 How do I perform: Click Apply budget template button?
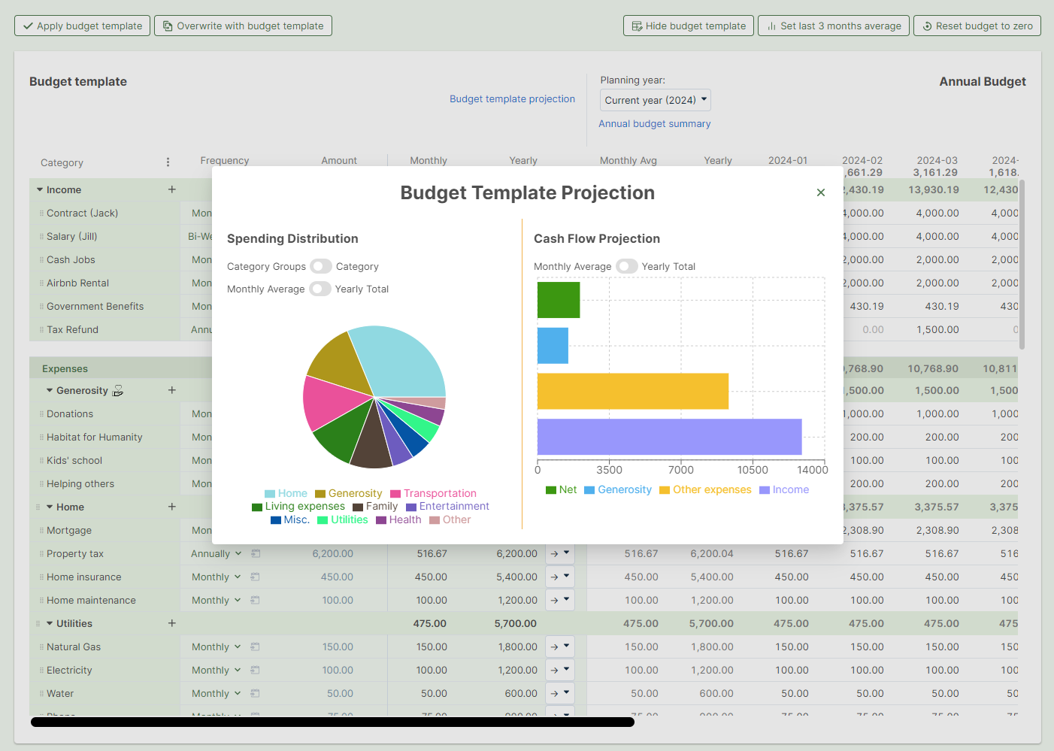click(82, 26)
